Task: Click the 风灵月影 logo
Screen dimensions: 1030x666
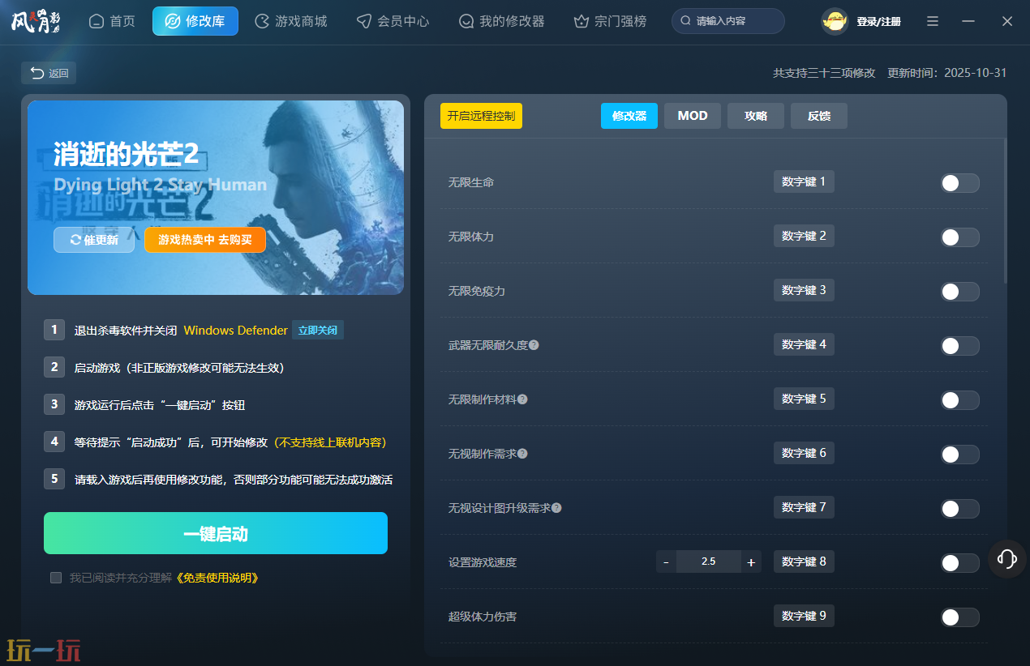Action: point(36,21)
